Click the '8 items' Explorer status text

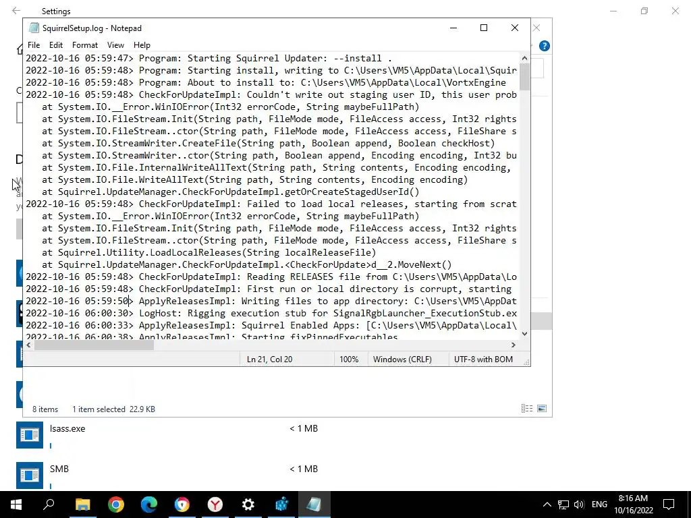pyautogui.click(x=45, y=409)
